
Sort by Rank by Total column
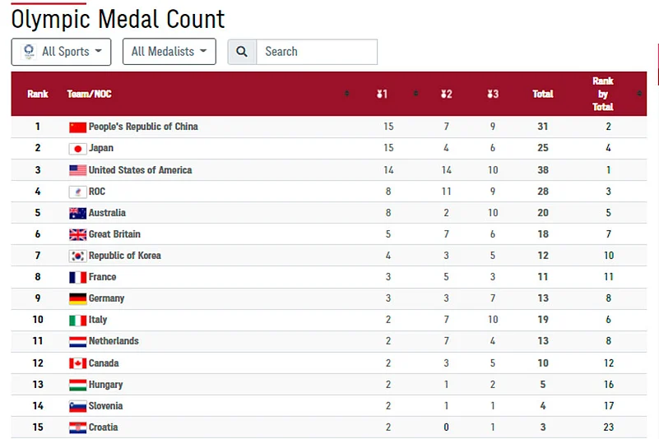603,94
